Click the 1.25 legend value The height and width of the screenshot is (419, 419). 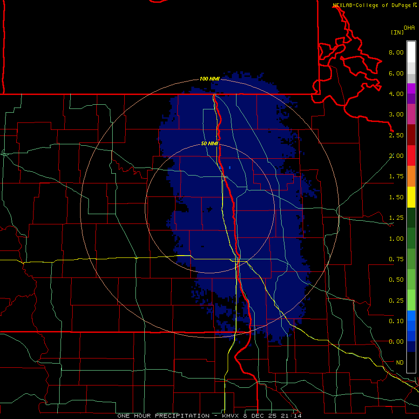(x=396, y=218)
